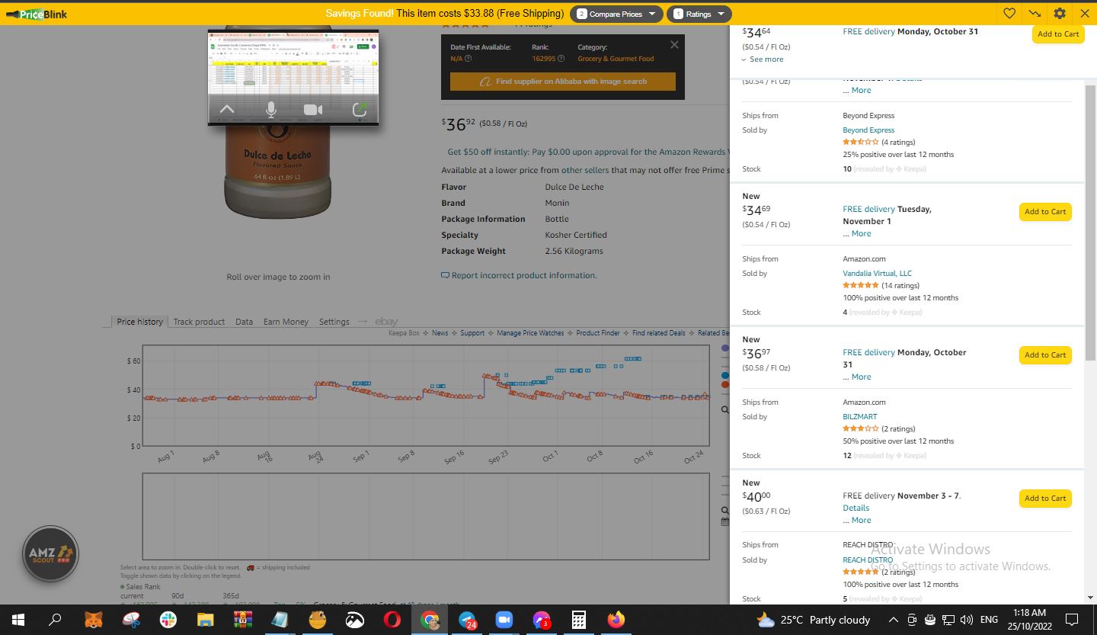The image size is (1097, 635).
Task: Open Windows search from taskbar
Action: 55,620
